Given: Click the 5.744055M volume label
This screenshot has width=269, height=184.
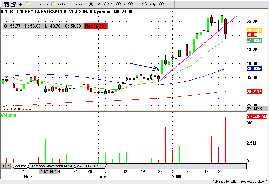Looking at the screenshot, I should (257, 117).
